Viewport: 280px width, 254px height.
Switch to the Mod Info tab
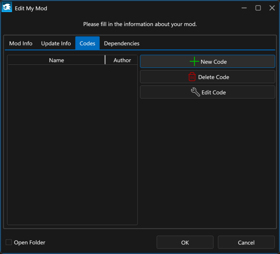click(21, 44)
